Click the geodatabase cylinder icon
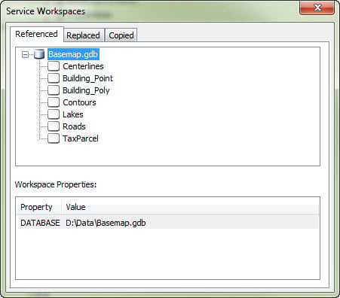This screenshot has height=298, width=340. (39, 54)
